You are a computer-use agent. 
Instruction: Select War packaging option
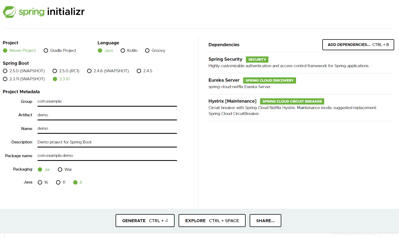[65, 170]
